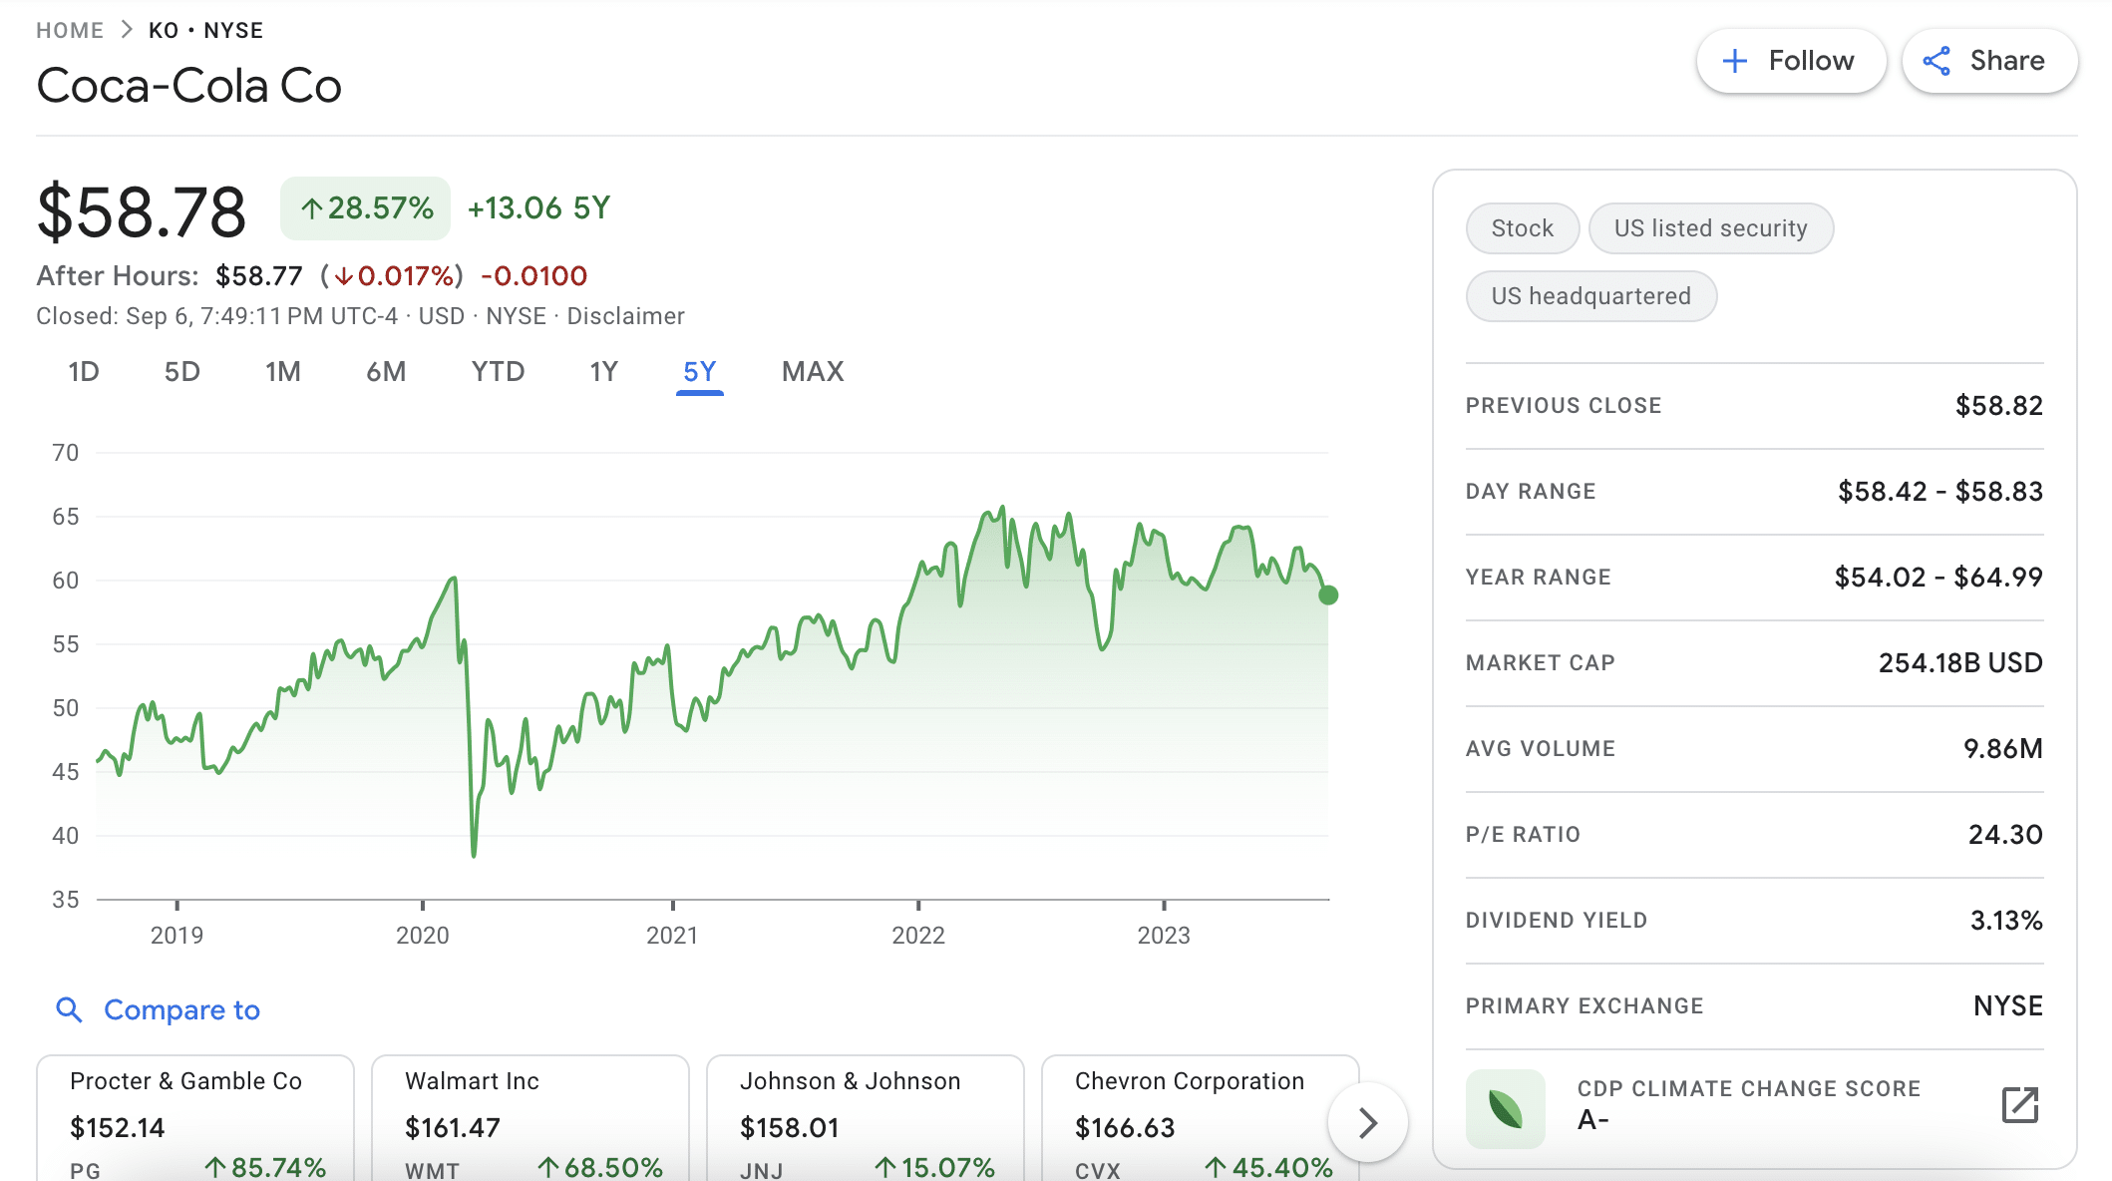Click the share network icon

click(x=1936, y=61)
